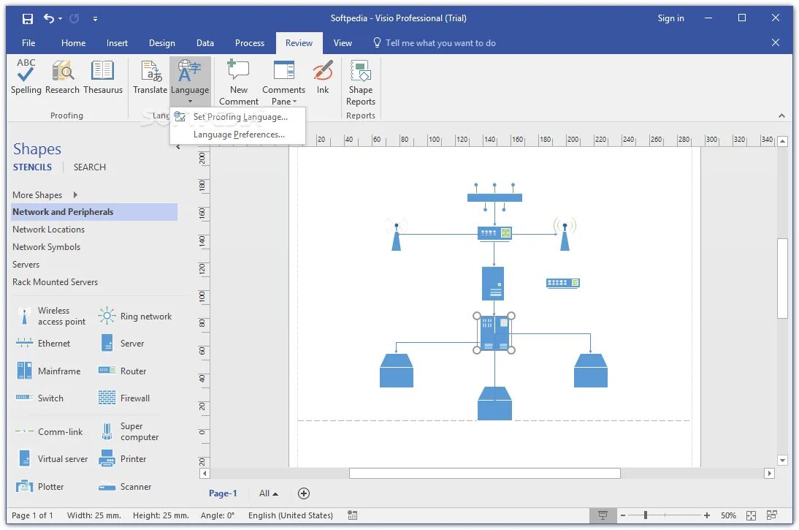Switch to the Home tab

pyautogui.click(x=73, y=43)
